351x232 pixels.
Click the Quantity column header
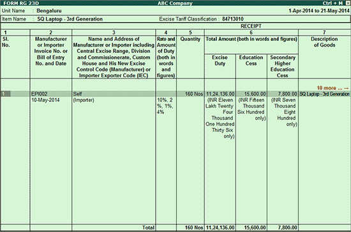(x=190, y=39)
